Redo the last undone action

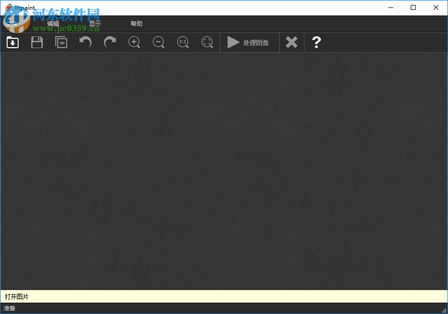click(109, 42)
